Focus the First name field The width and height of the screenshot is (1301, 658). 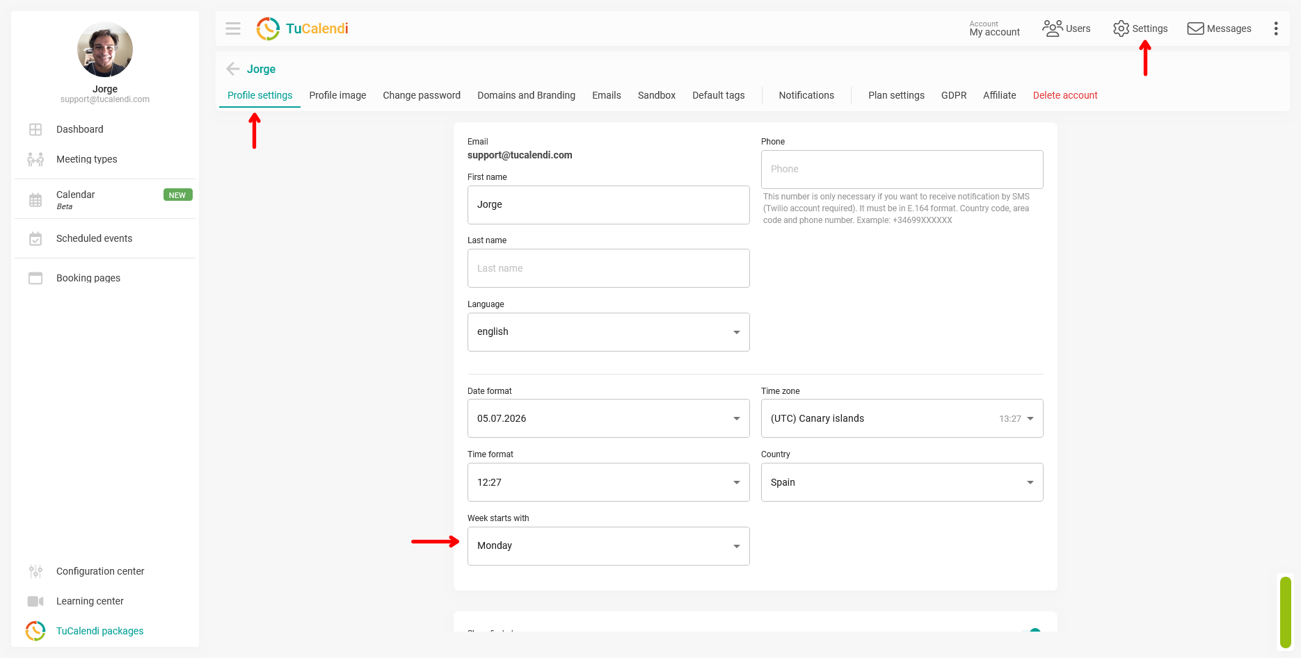pyautogui.click(x=609, y=205)
